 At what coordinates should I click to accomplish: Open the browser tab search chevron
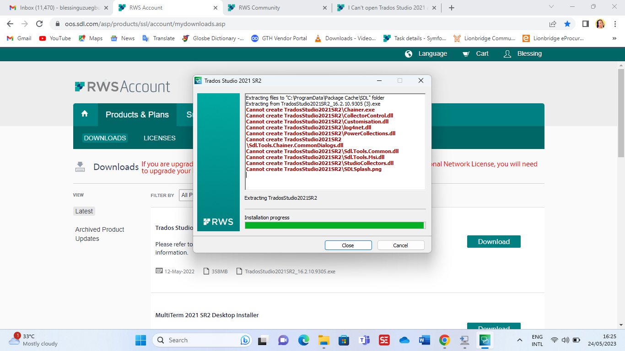tap(551, 7)
